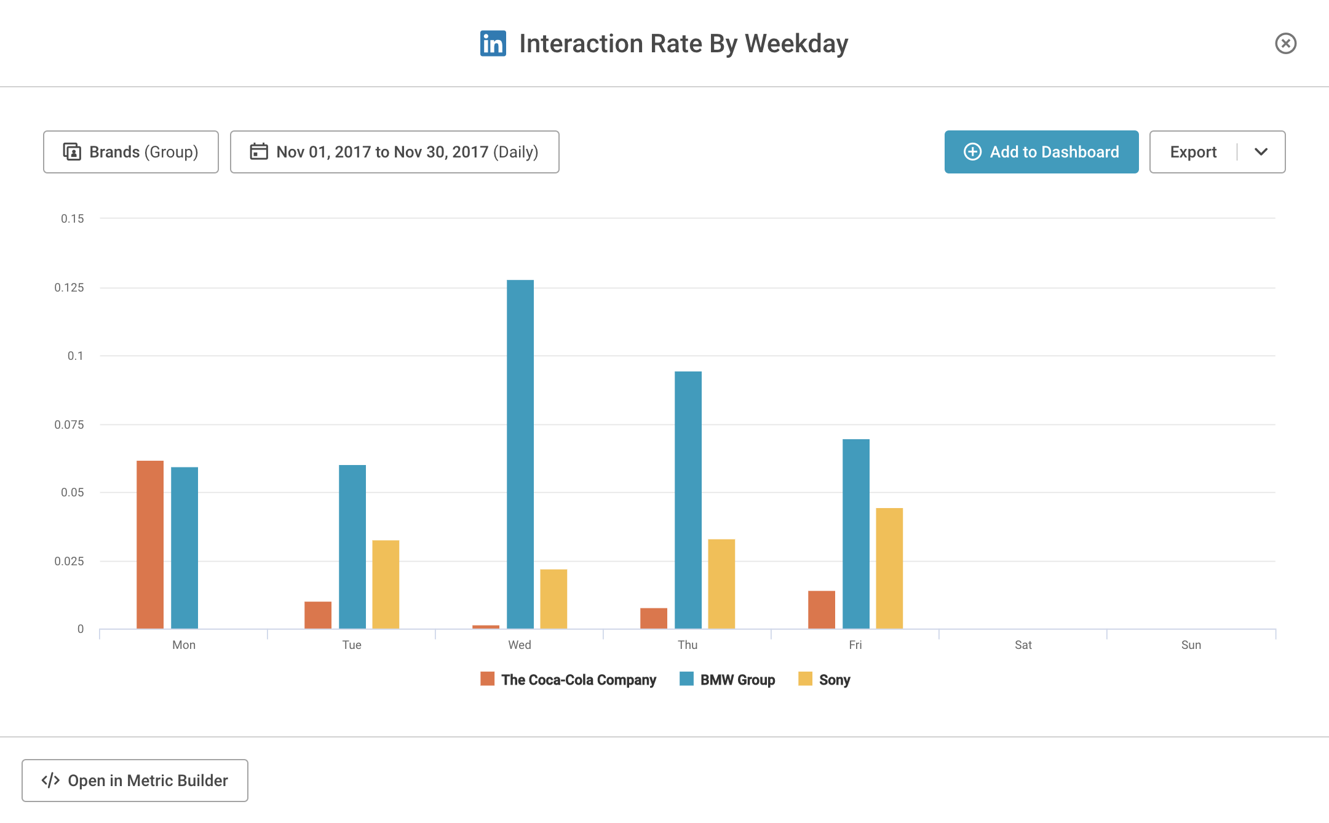
Task: Close the Interaction Rate By Weekday dialog
Action: click(x=1285, y=44)
